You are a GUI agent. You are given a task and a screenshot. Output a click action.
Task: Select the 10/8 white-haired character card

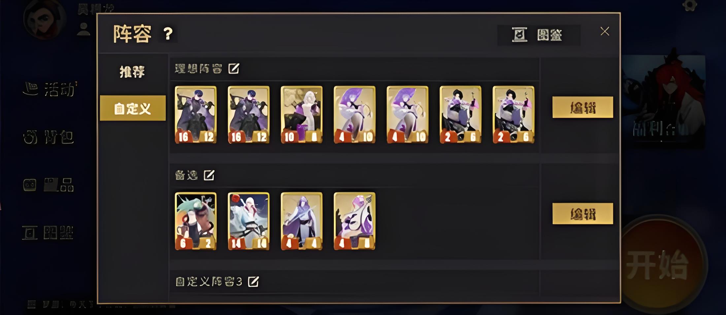tap(302, 115)
